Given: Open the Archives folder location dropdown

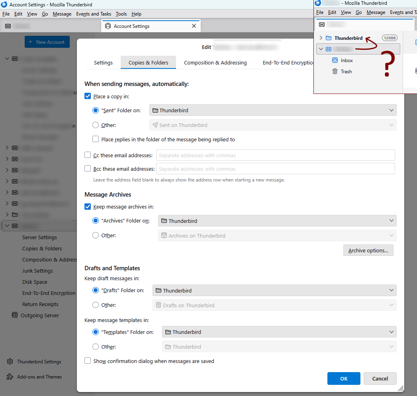Looking at the screenshot, I should 277,221.
